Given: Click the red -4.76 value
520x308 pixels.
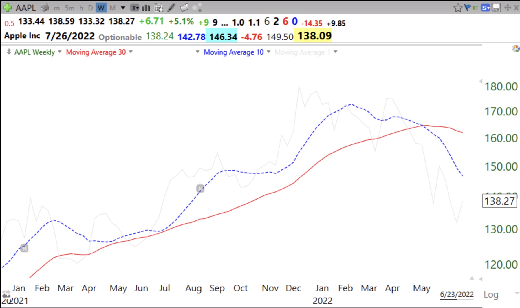Looking at the screenshot, I should coord(252,37).
